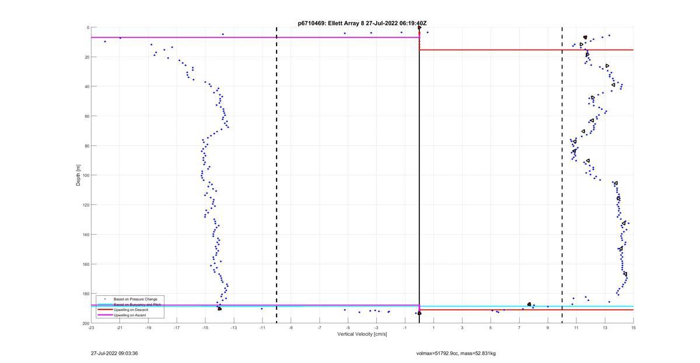This screenshot has height=363, width=700.
Task: Click the timestamp '27-Jul-2022 09:03:36'
Action: tap(114, 353)
